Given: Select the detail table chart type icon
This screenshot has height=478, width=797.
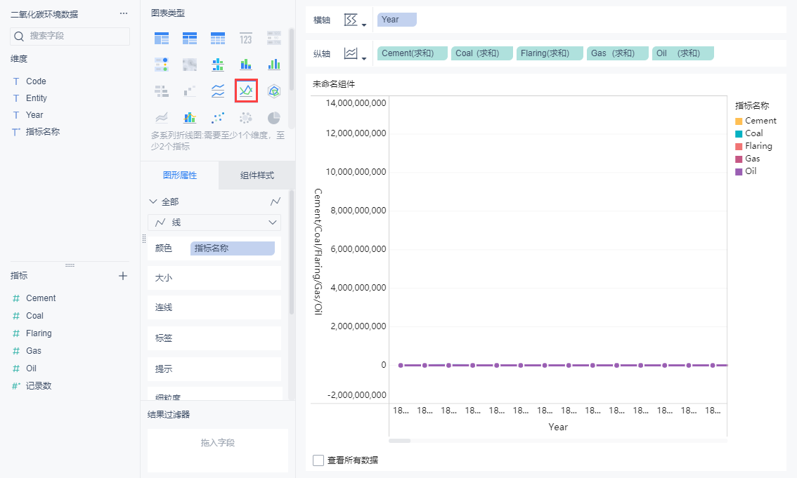Looking at the screenshot, I should coord(218,38).
